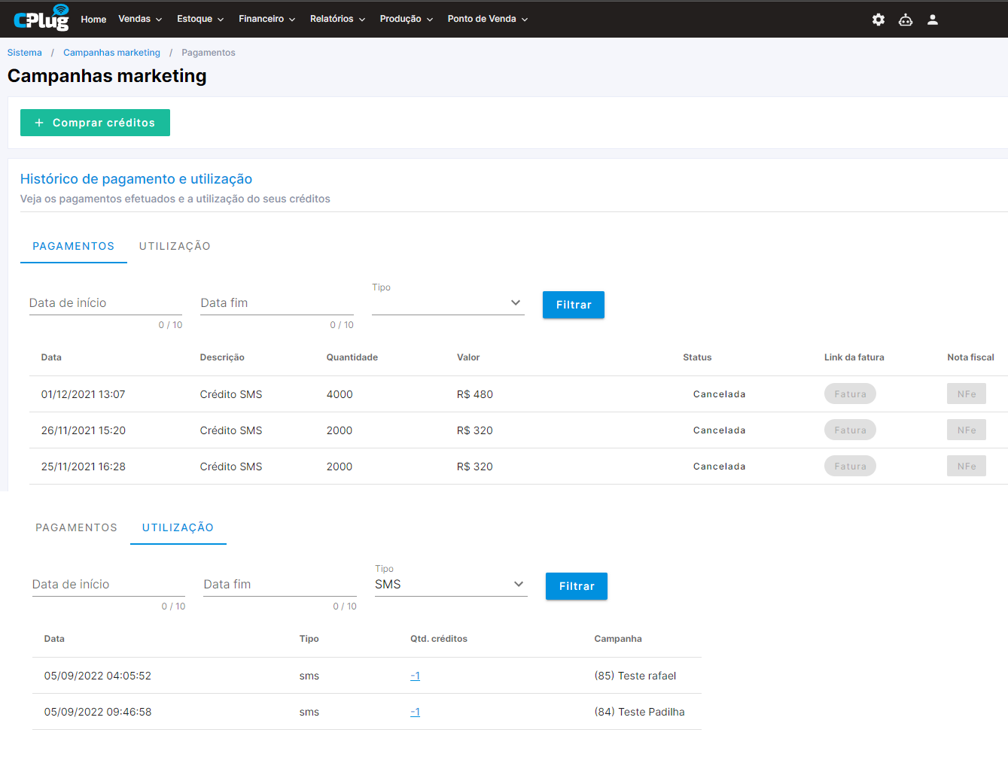Screen dimensions: 1008x772
Task: Open -1 credits link for Teste Padilha
Action: tap(415, 712)
